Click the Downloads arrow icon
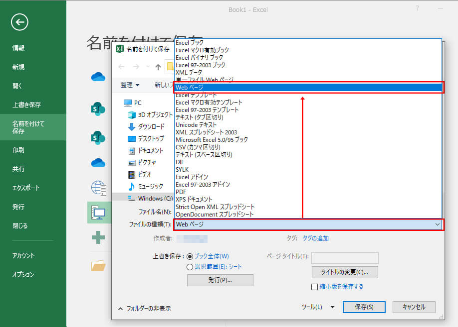458x327 pixels. point(132,127)
